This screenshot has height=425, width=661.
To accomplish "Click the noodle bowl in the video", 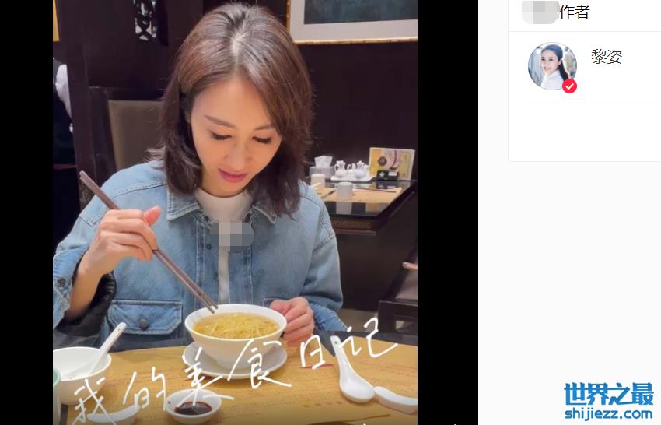I will pos(236,332).
